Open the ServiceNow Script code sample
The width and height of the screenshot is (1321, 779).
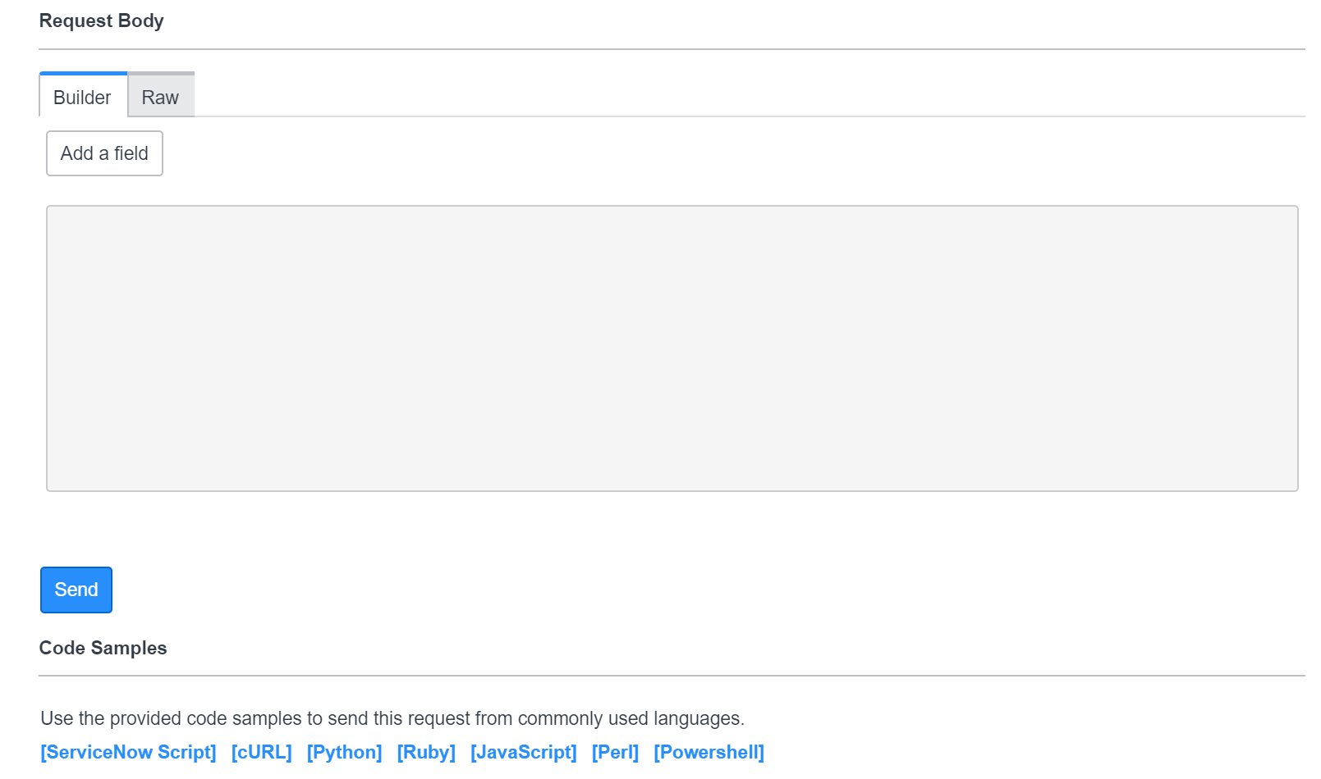click(128, 752)
